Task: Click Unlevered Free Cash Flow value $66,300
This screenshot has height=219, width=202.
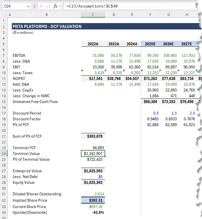Action: click(x=150, y=102)
